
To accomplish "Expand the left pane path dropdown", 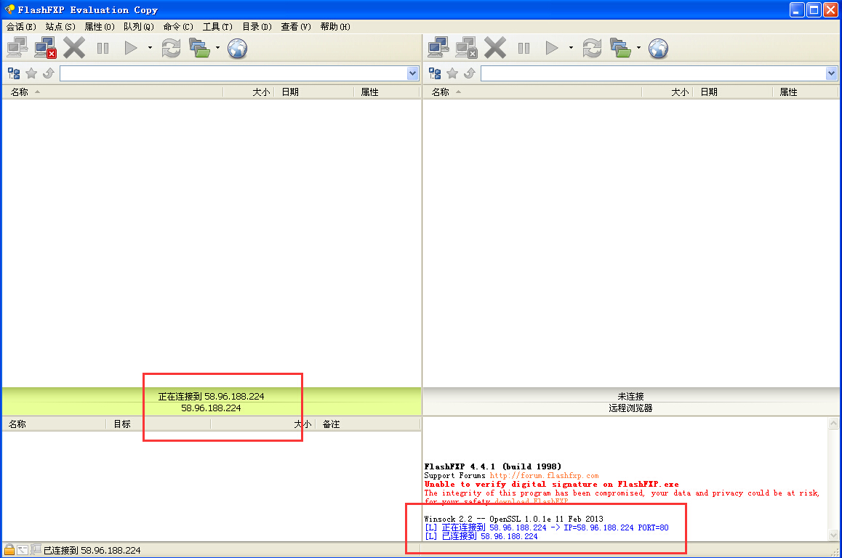I will 412,73.
